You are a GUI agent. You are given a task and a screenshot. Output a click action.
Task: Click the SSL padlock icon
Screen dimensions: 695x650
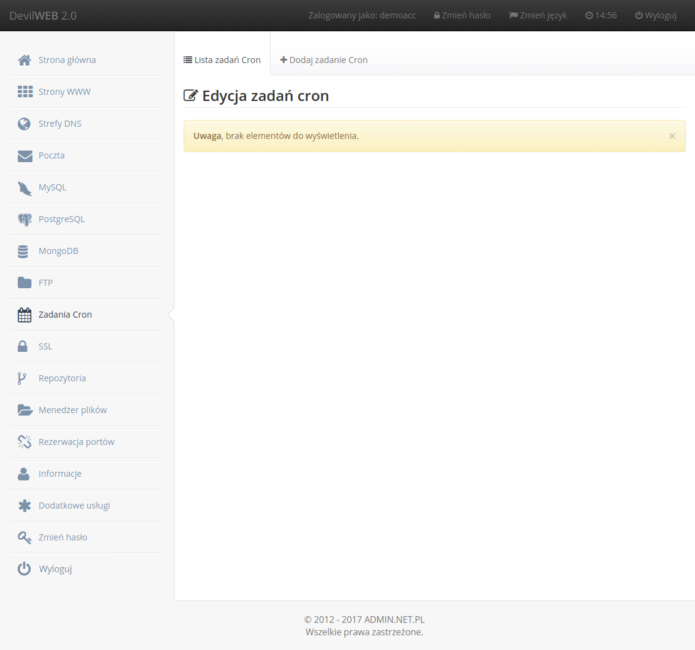point(23,346)
